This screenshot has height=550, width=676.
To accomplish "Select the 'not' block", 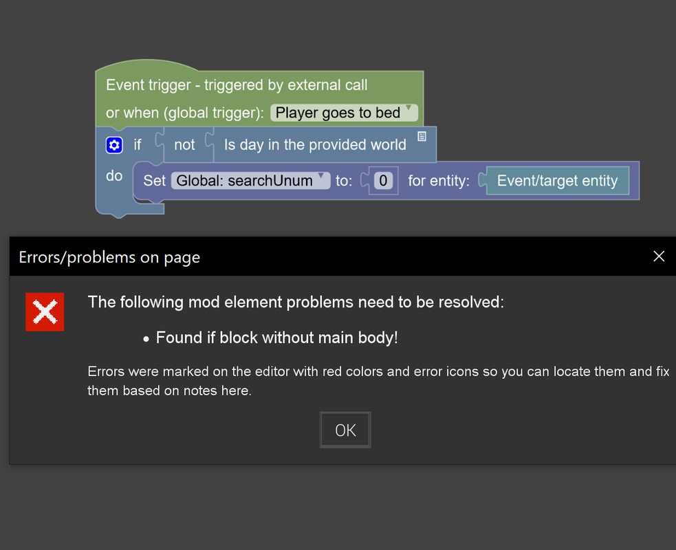I will click(184, 145).
